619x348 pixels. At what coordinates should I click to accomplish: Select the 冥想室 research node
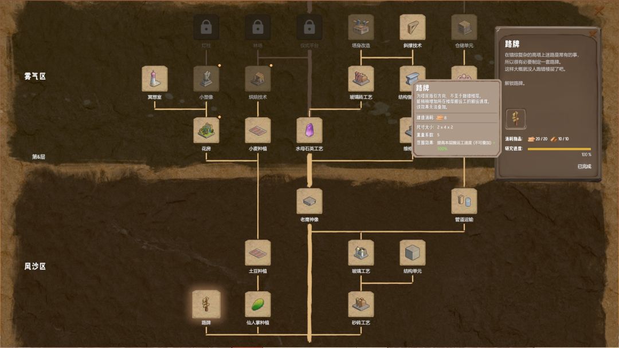click(154, 79)
